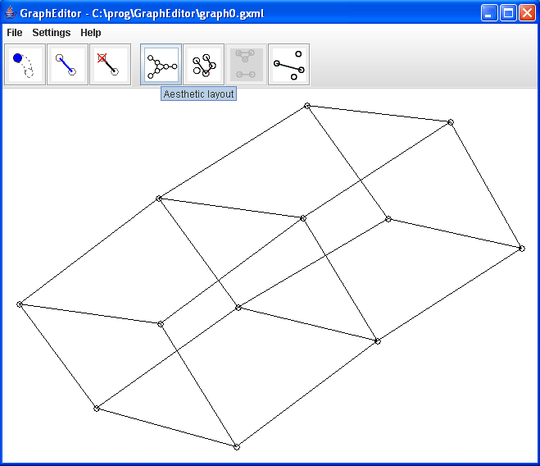540x466 pixels.
Task: Select the rightmost vertex of the graph
Action: (x=522, y=249)
